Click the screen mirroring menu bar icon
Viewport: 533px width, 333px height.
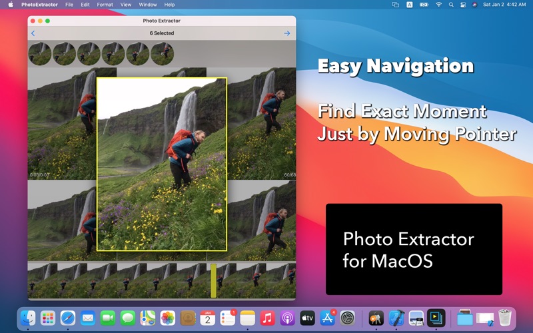[x=395, y=5]
